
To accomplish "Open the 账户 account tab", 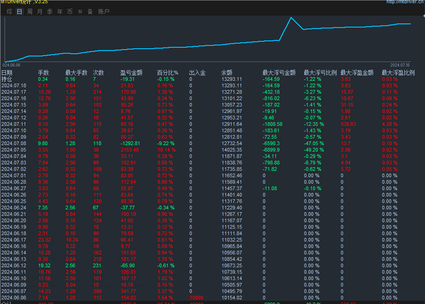I will [103, 12].
